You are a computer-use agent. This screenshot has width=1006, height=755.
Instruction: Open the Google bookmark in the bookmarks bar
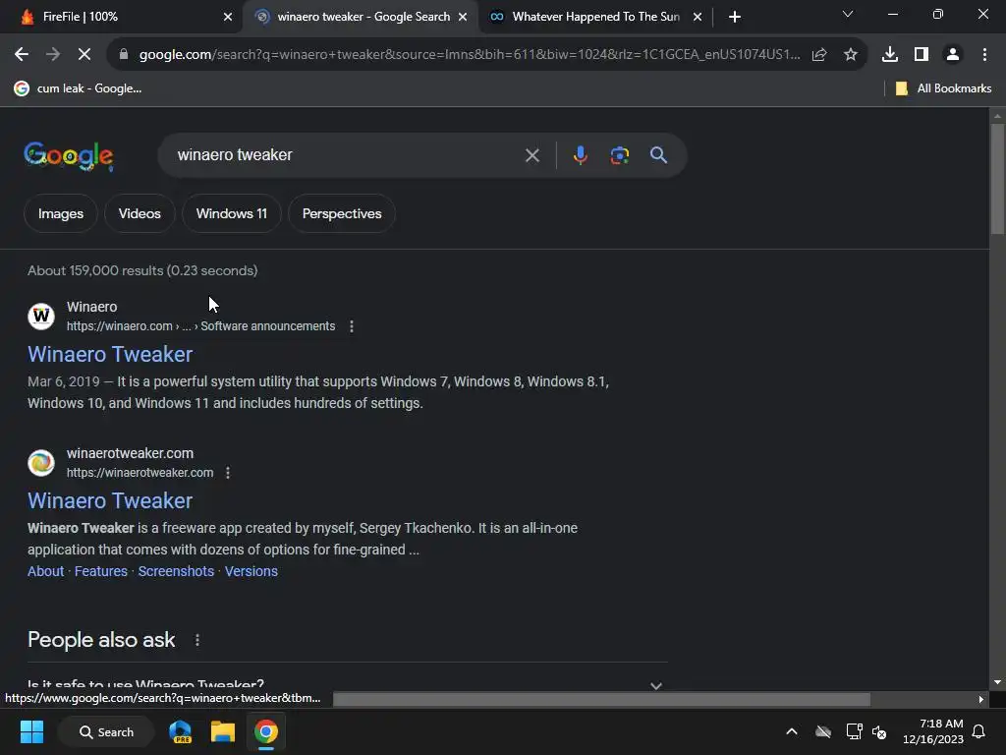78,88
